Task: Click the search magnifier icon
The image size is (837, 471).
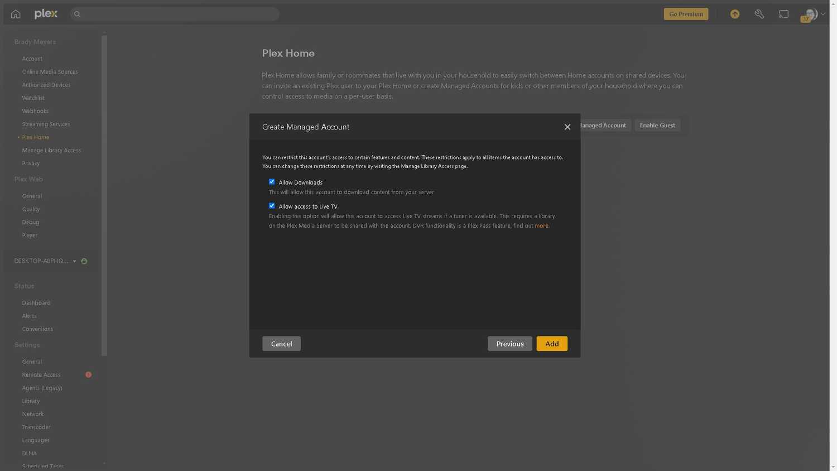Action: coord(78,15)
